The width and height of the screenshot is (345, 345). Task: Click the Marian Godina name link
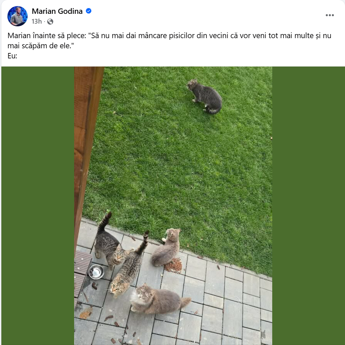coord(57,11)
